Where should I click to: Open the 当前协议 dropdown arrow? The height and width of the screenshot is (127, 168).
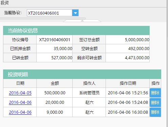coord(75,13)
